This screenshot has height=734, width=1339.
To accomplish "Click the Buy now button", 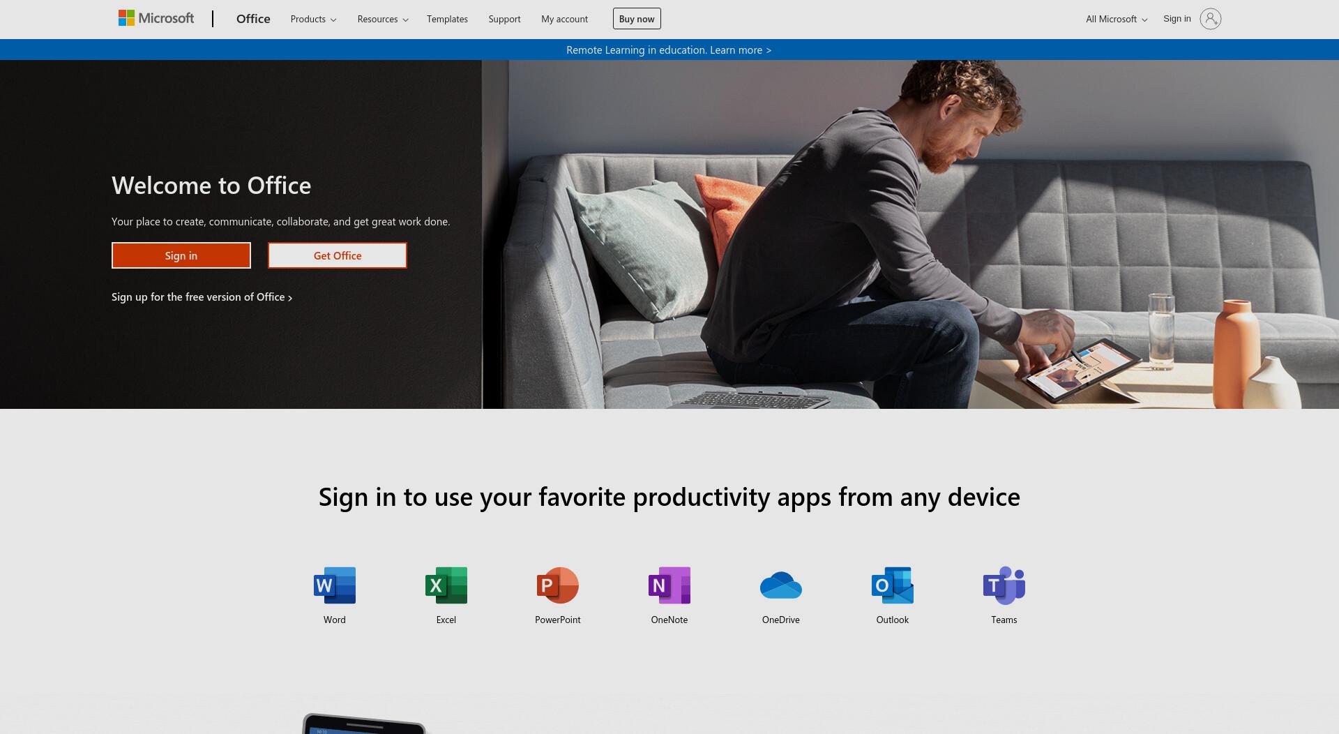I will click(x=637, y=19).
